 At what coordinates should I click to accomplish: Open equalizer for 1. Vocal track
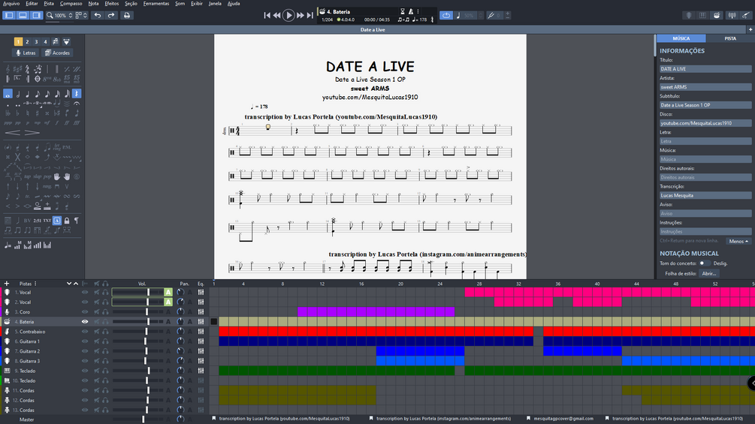click(201, 292)
